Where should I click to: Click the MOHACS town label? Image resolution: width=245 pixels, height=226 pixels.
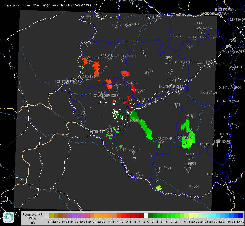(x=214, y=174)
